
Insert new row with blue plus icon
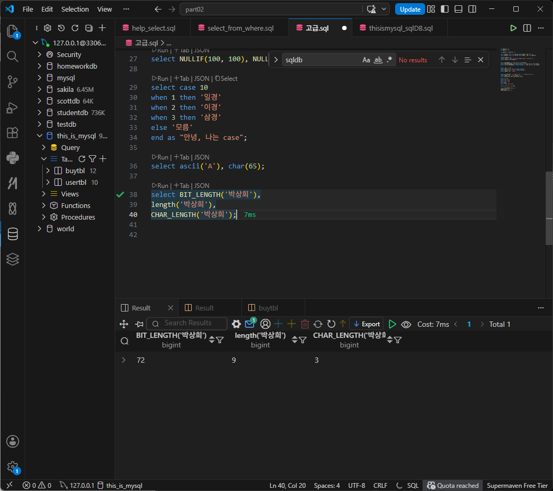point(278,324)
